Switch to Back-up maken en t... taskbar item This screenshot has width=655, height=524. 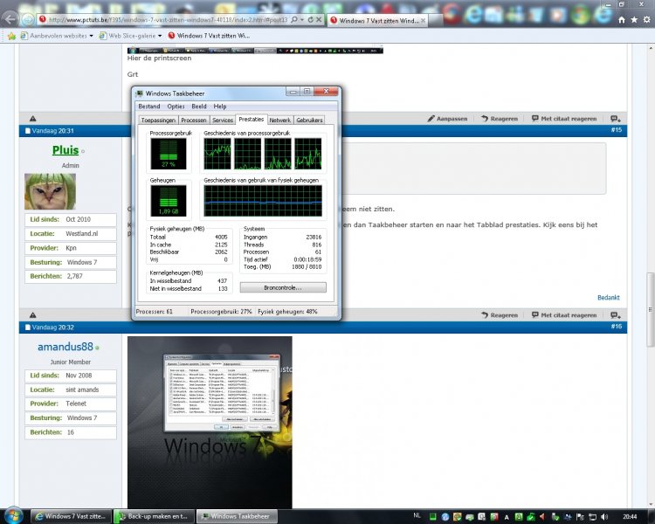[x=154, y=516]
